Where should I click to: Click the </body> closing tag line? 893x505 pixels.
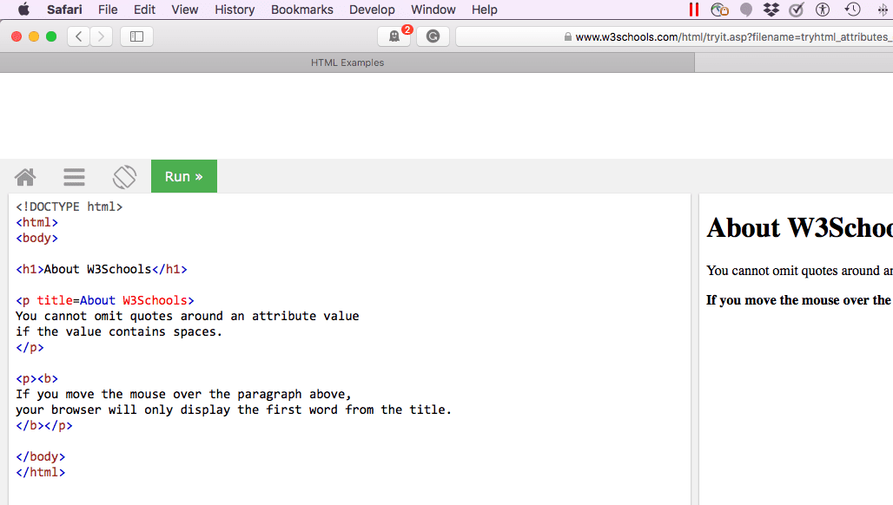41,456
